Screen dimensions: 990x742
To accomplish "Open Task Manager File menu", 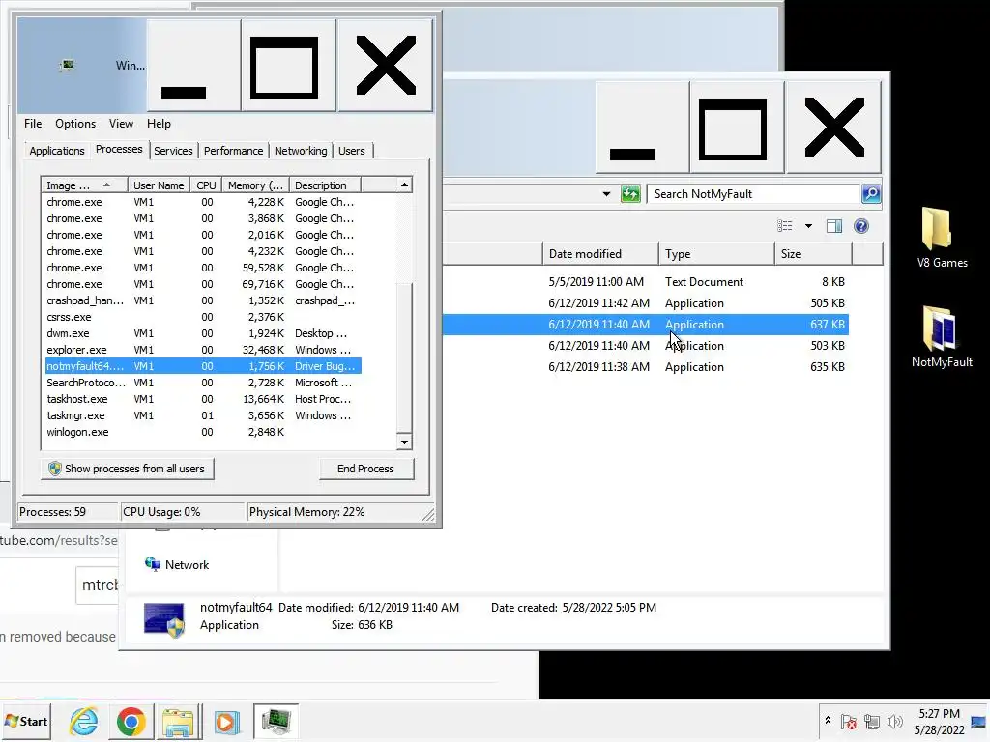I will (33, 124).
